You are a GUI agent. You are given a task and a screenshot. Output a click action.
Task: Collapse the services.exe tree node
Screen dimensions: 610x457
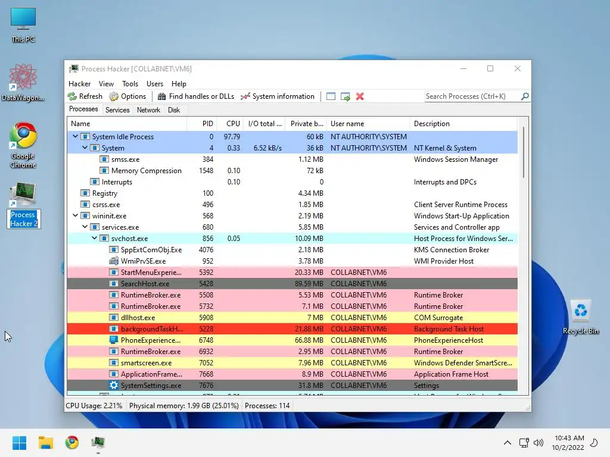point(85,227)
